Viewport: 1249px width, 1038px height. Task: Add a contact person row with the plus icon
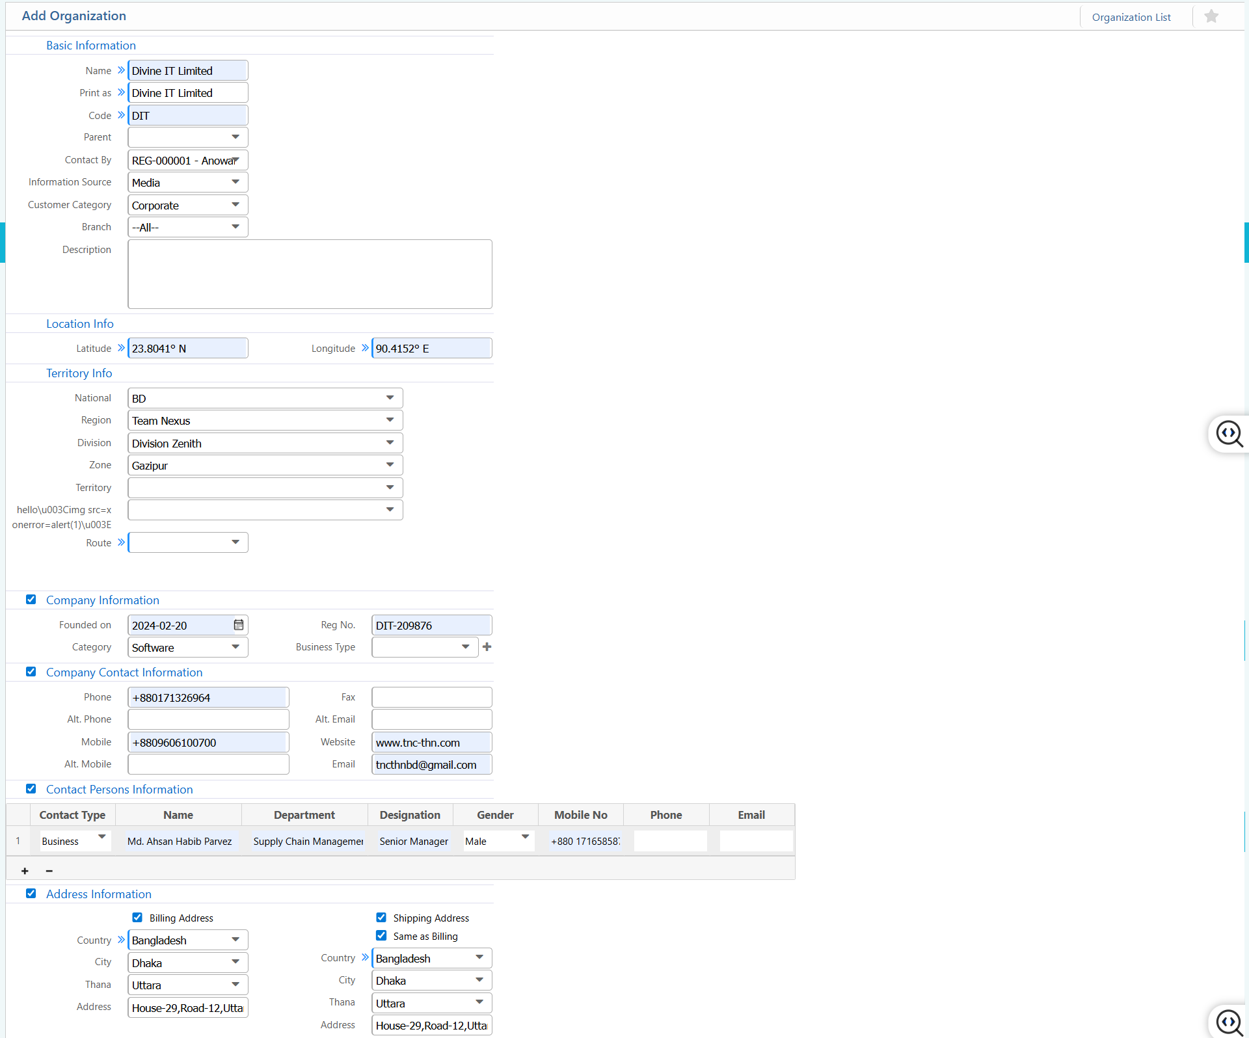pos(25,871)
